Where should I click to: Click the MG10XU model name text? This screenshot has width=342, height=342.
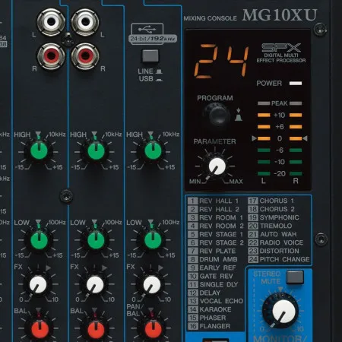(x=280, y=15)
